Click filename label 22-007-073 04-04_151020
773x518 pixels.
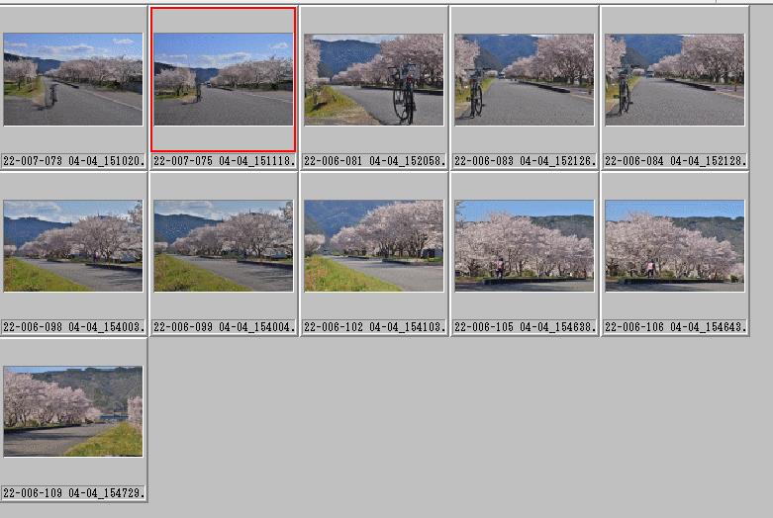click(x=74, y=160)
